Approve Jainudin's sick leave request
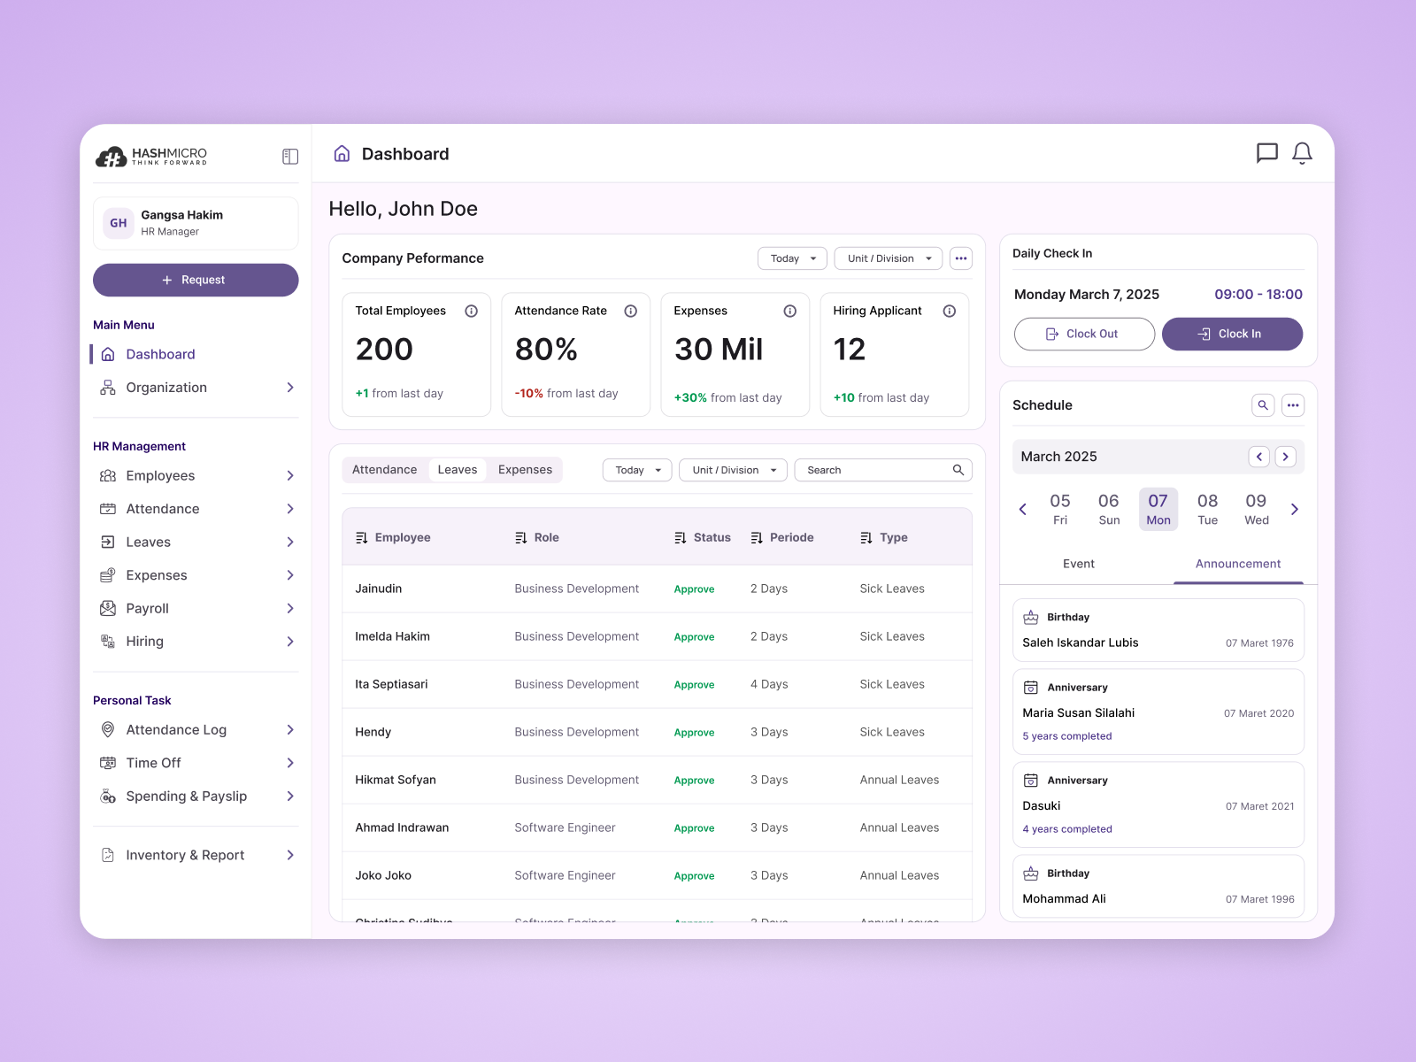The width and height of the screenshot is (1416, 1062). click(694, 589)
